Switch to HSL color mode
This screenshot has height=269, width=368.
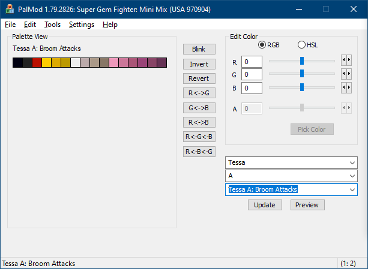point(302,45)
